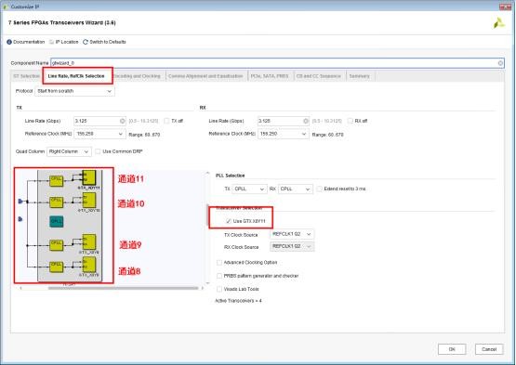Click the upper reference clock input pin
Viewport: 516px width, 365px height.
pos(20,201)
